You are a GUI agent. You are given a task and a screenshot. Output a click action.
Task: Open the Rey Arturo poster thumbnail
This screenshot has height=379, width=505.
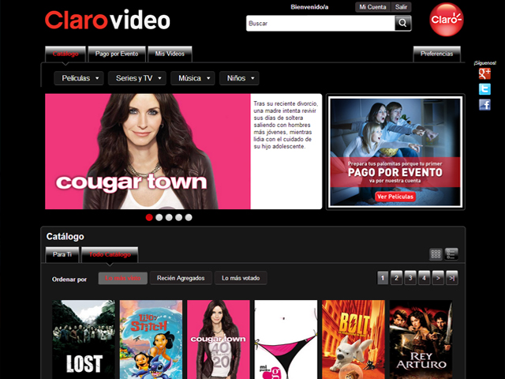[421, 340]
